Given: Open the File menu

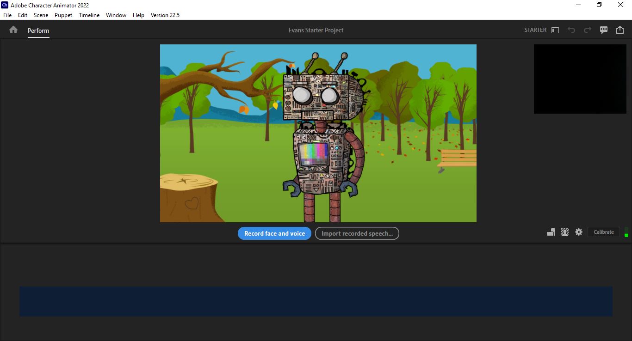Looking at the screenshot, I should 7,15.
